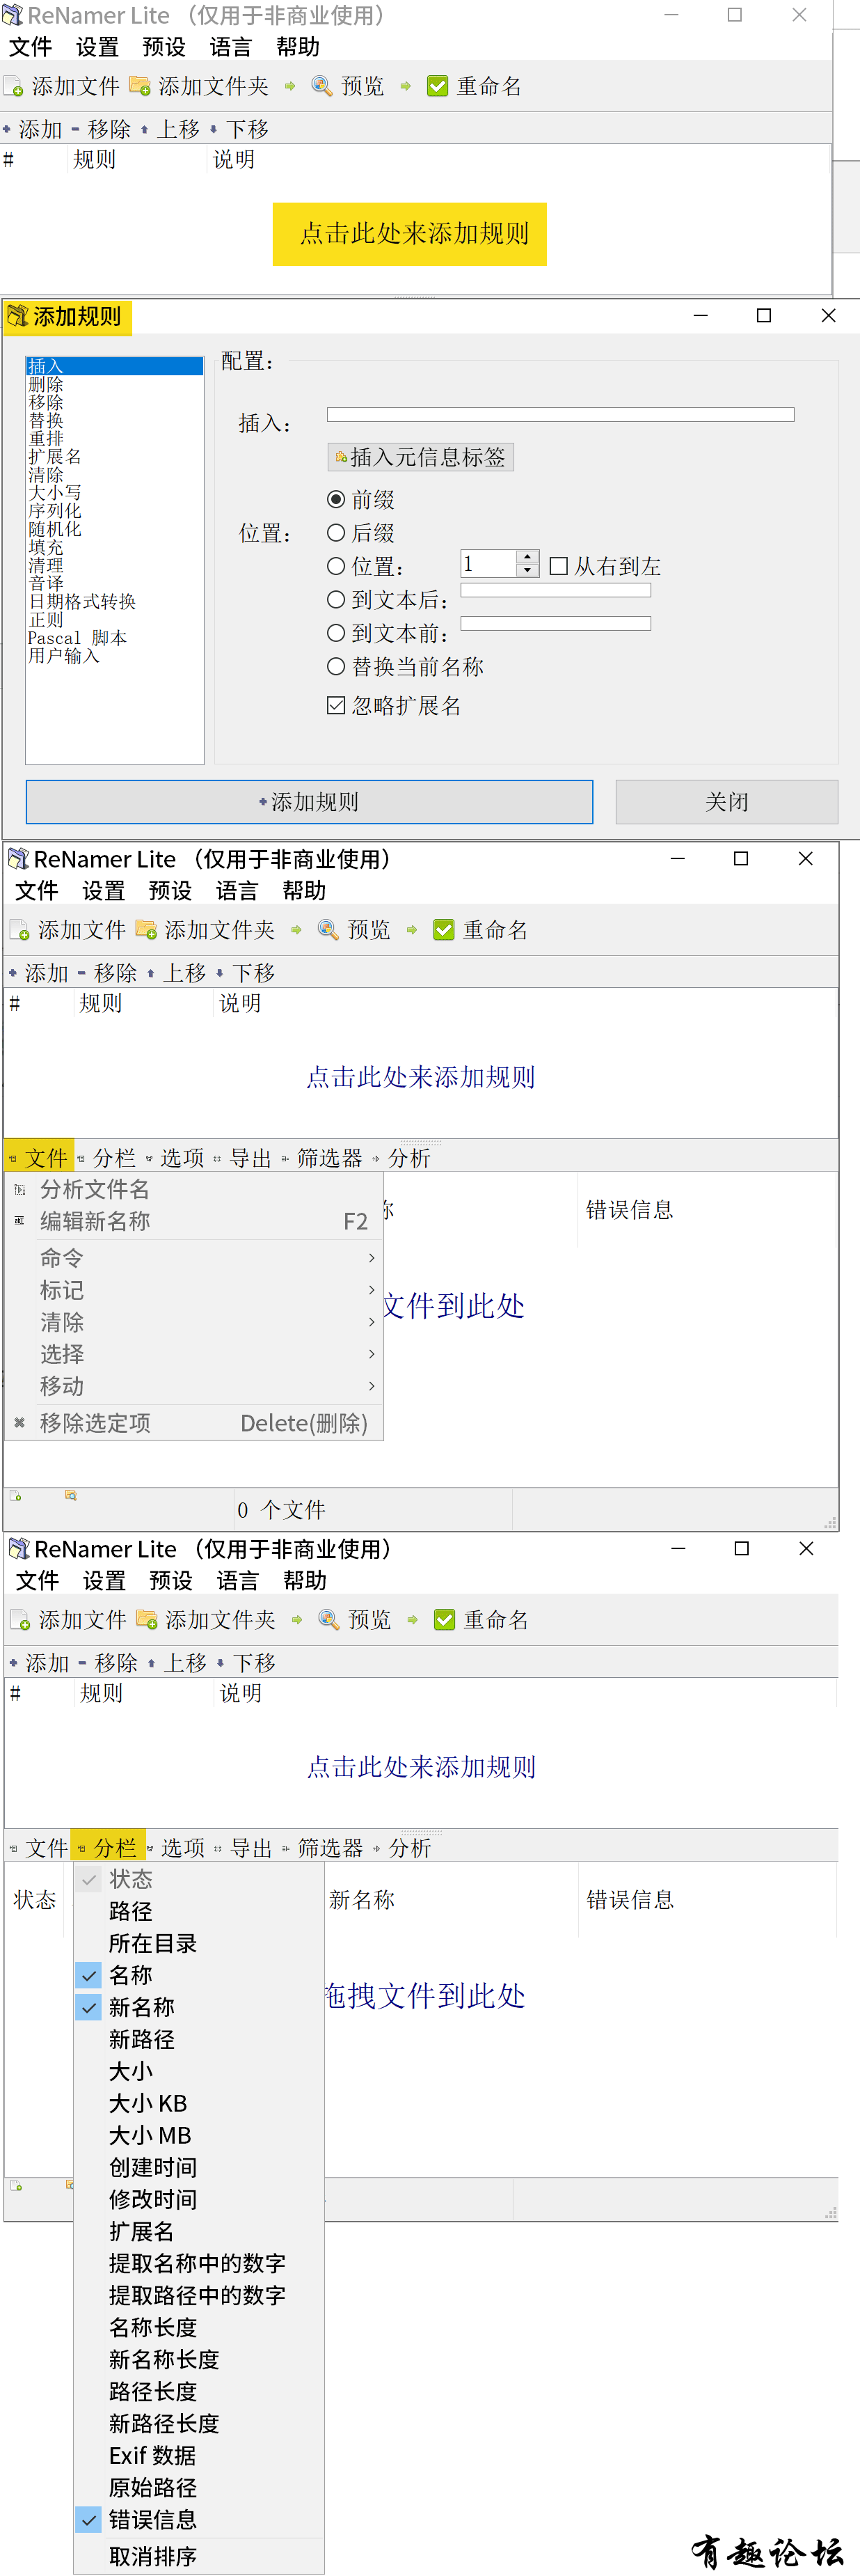Choose Exif 数据 in the 分栏 menu
The height and width of the screenshot is (2576, 860).
click(x=199, y=2455)
